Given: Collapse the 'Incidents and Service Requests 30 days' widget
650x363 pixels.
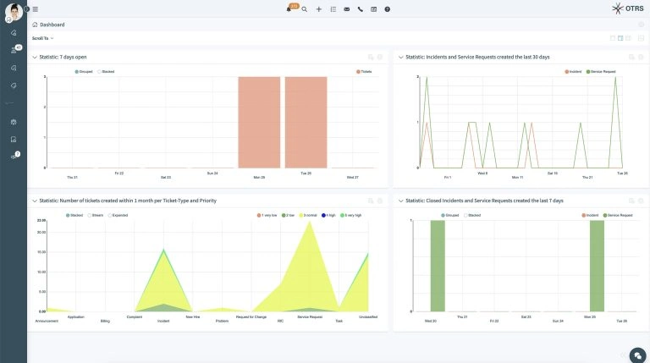Looking at the screenshot, I should 401,58.
